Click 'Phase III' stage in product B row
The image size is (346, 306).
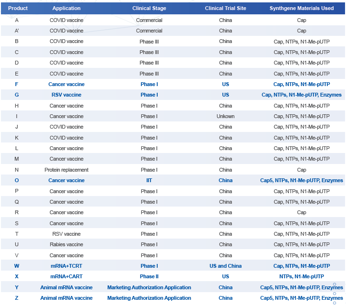149,42
